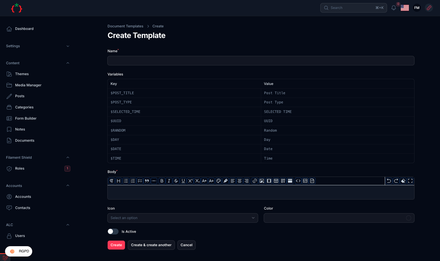Align text right in editor
The width and height of the screenshot is (440, 261).
[247, 181]
